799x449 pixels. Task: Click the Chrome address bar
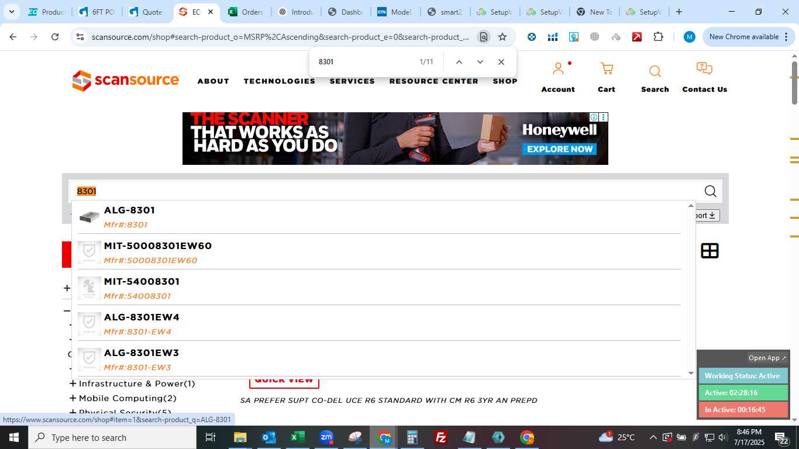280,37
